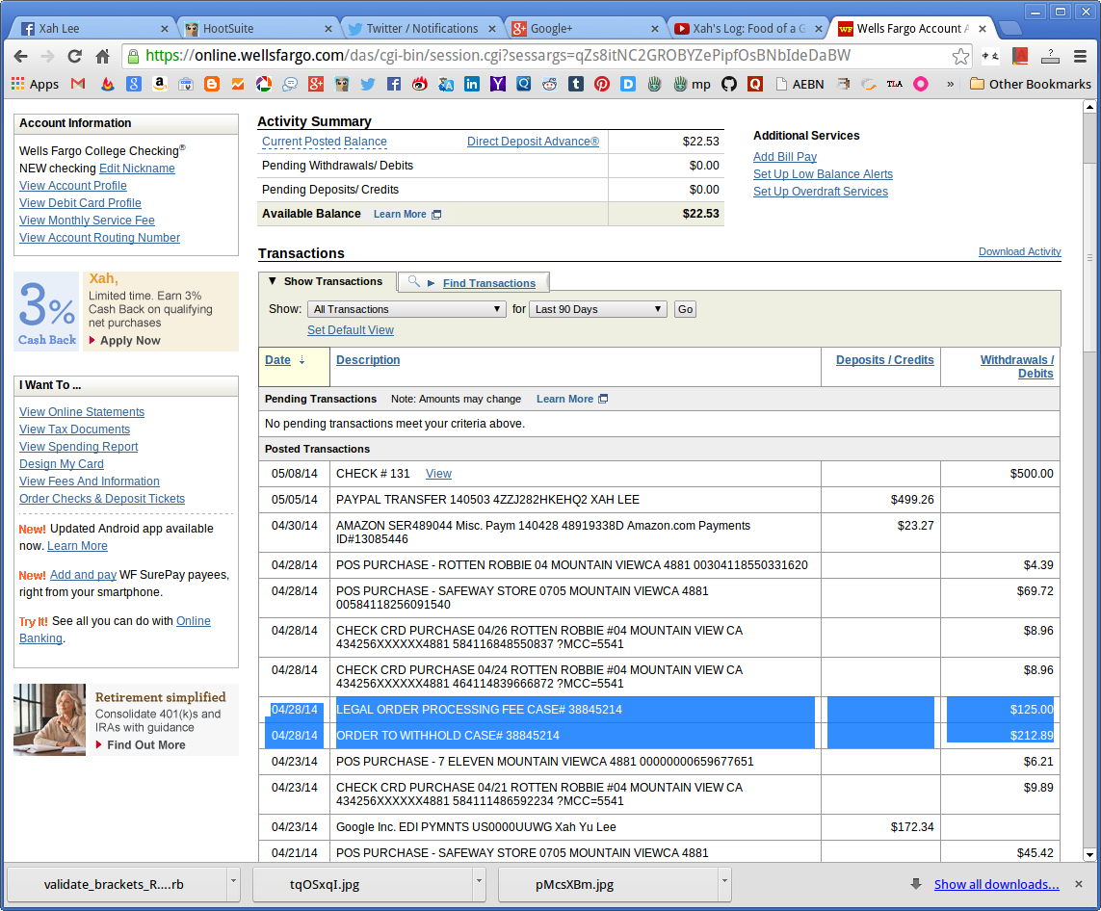
Task: Collapse the Show Transactions section
Action: (326, 281)
